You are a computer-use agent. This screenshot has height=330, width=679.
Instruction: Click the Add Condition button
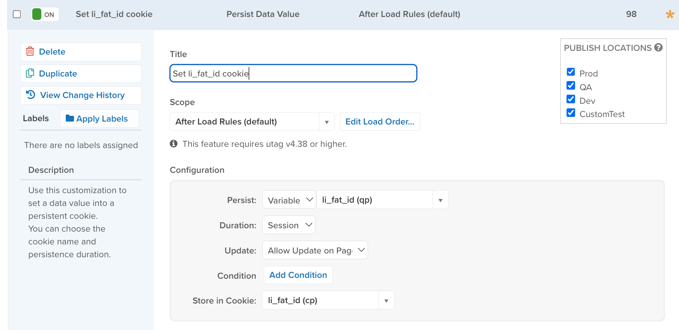[x=298, y=275]
